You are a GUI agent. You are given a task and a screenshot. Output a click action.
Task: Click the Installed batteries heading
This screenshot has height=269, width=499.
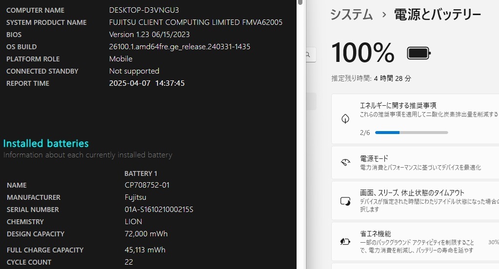click(46, 143)
